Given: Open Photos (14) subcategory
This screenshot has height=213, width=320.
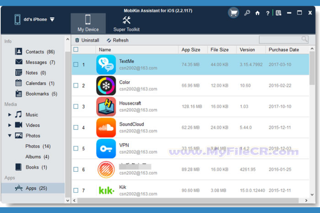Looking at the screenshot, I should [38, 146].
